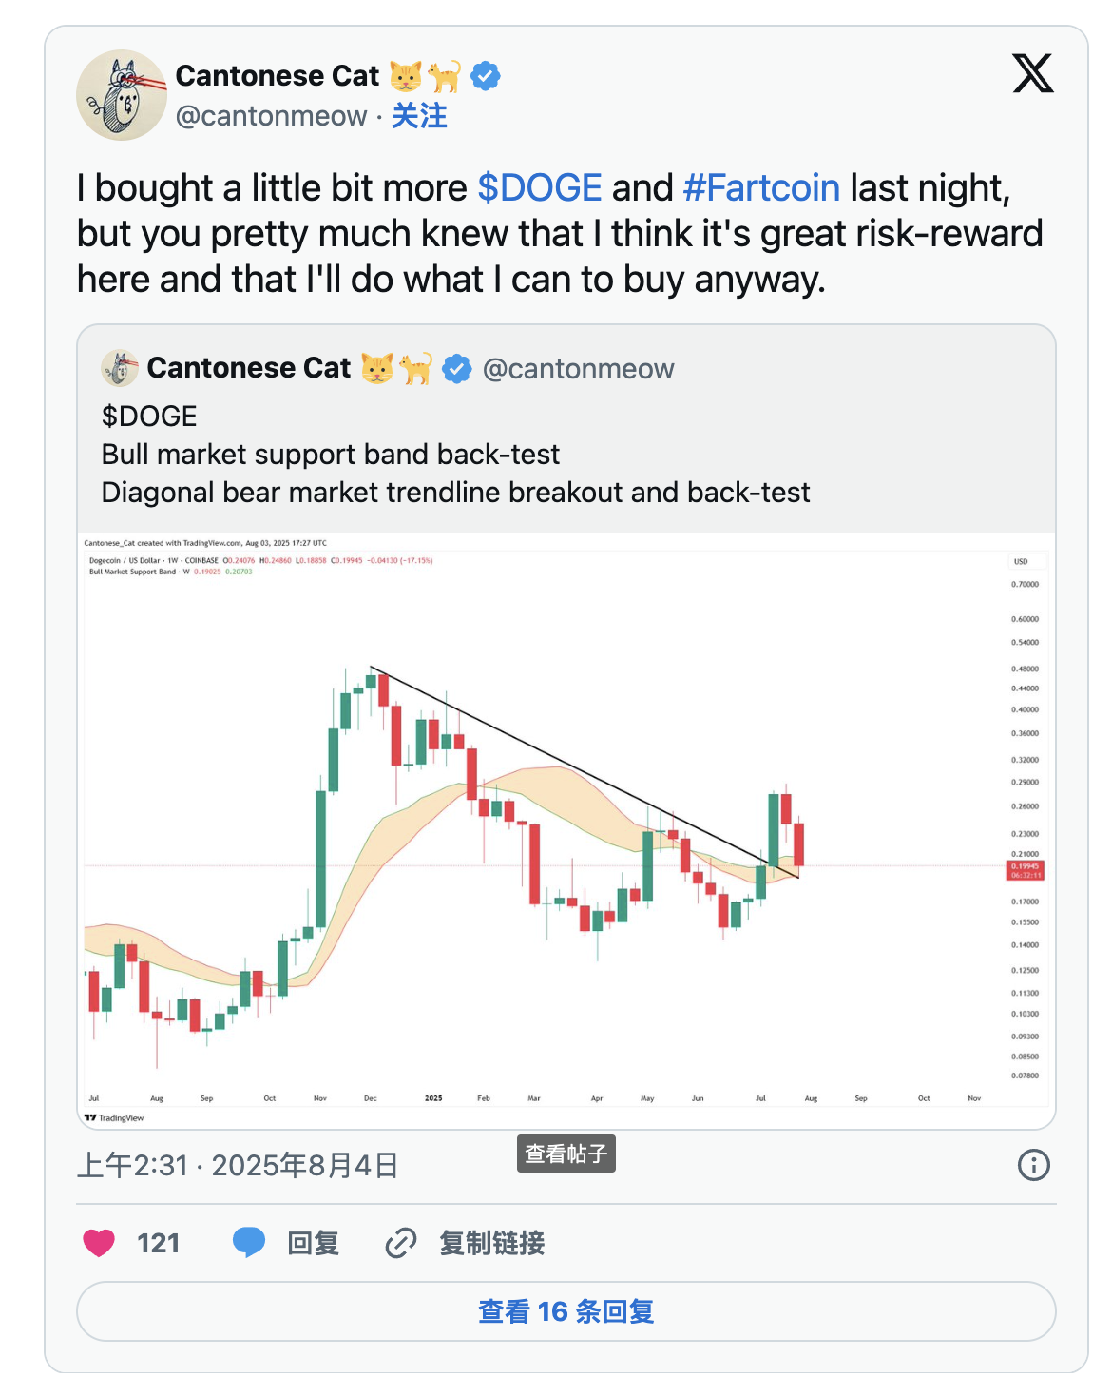Click the tweet timestamp 上午2:31 · 2025年8月4日
The height and width of the screenshot is (1396, 1112).
pyautogui.click(x=238, y=1165)
